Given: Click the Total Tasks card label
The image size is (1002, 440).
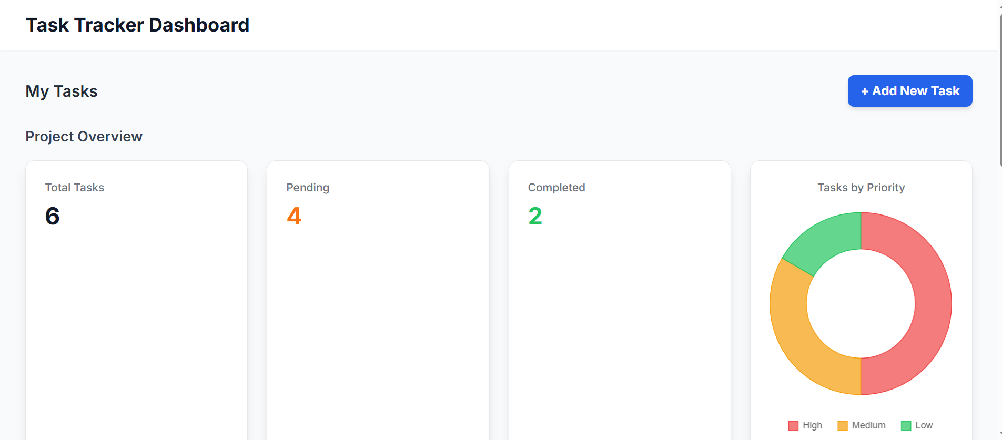Looking at the screenshot, I should (74, 188).
